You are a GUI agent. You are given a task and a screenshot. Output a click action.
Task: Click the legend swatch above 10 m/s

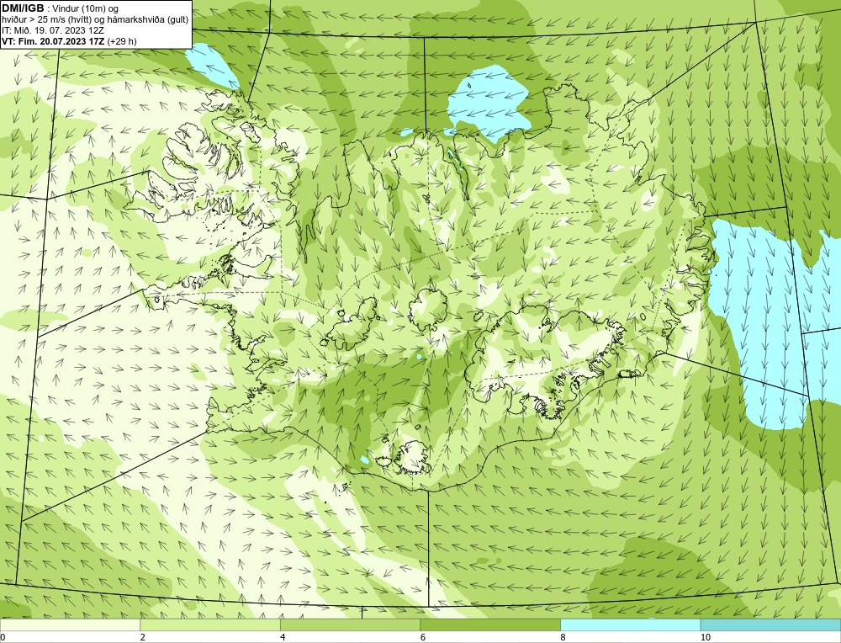(770, 624)
